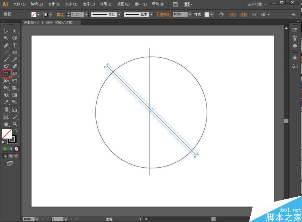Select the Shape Builder tool
302x222 pixels.
[x=6, y=88]
